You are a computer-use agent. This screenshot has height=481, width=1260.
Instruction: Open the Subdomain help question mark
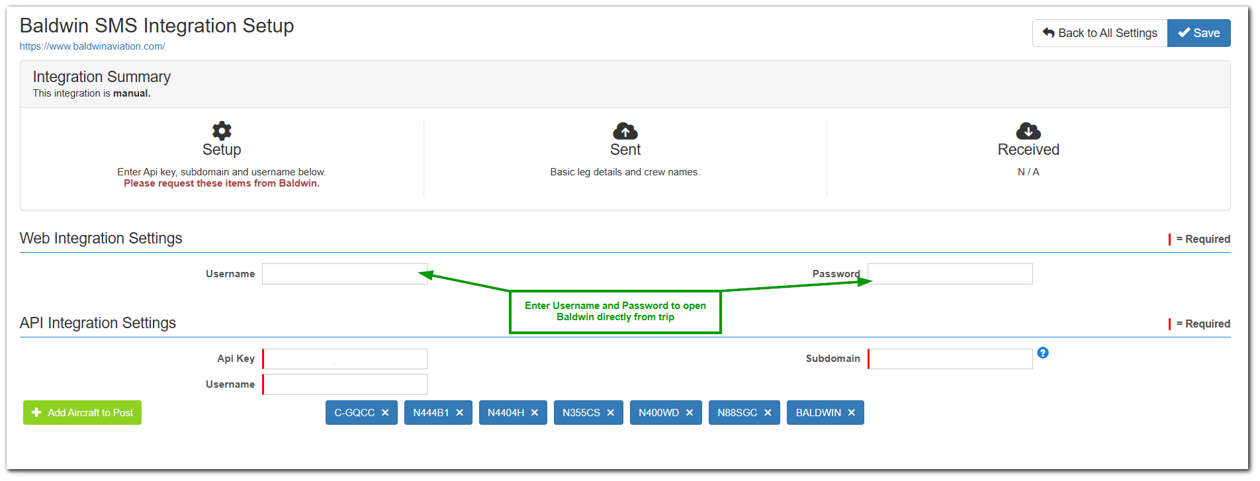(1043, 353)
